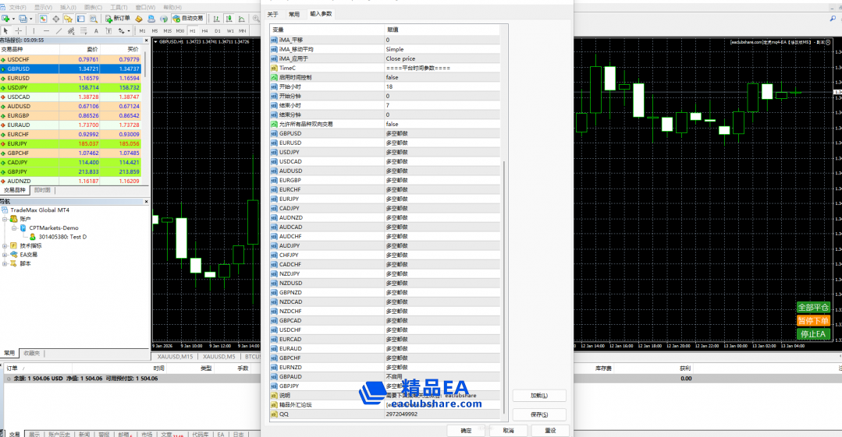The width and height of the screenshot is (842, 437).
Task: Expand the EA交易 tree node
Action: (5, 255)
